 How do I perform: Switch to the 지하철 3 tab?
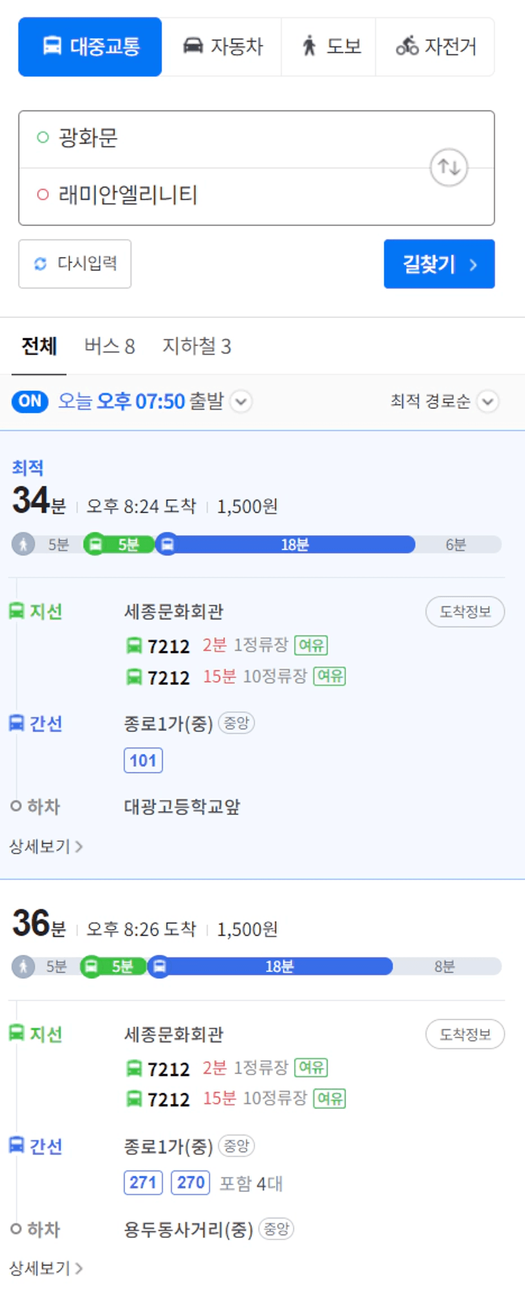(197, 347)
